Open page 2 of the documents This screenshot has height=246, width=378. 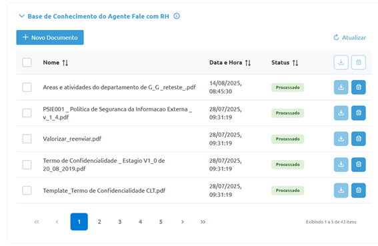click(x=99, y=221)
